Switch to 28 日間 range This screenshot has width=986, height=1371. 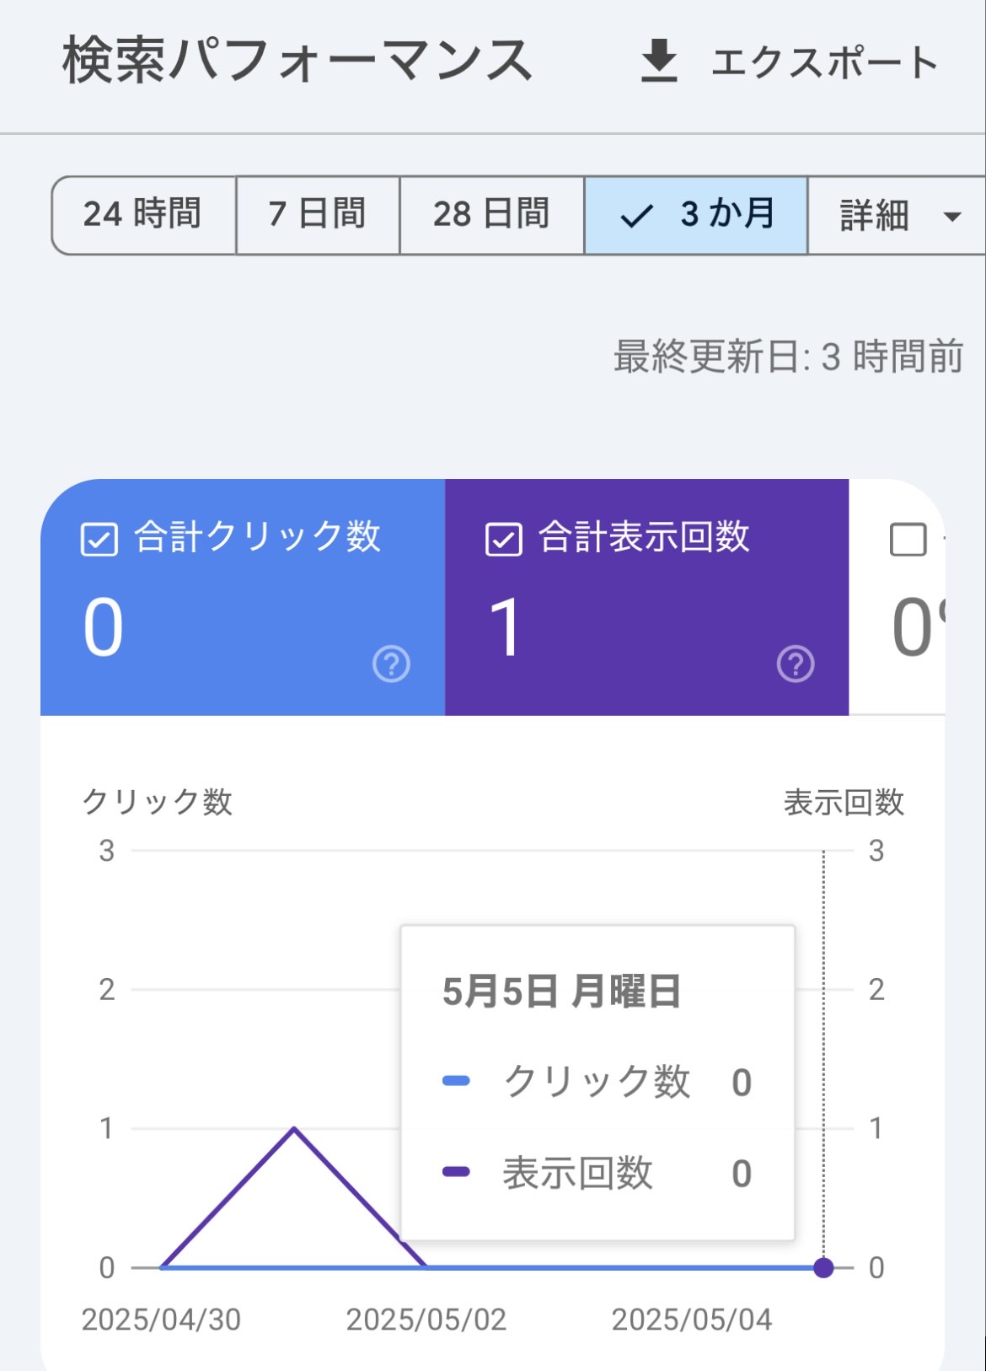(x=492, y=215)
